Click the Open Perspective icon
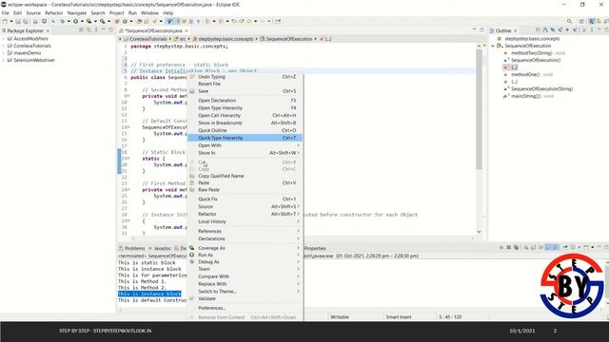 [x=581, y=21]
